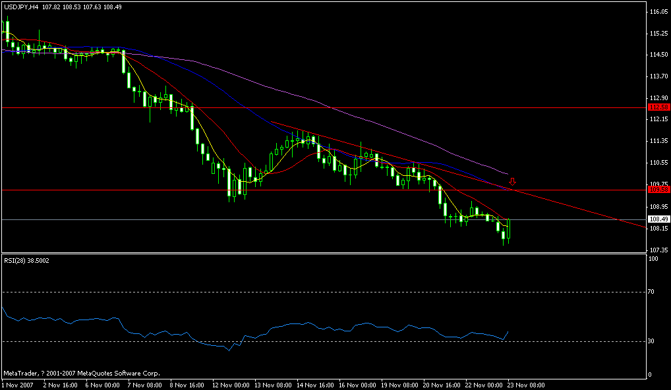Click the 108.15 price axis label
The image size is (671, 390).
pos(658,229)
